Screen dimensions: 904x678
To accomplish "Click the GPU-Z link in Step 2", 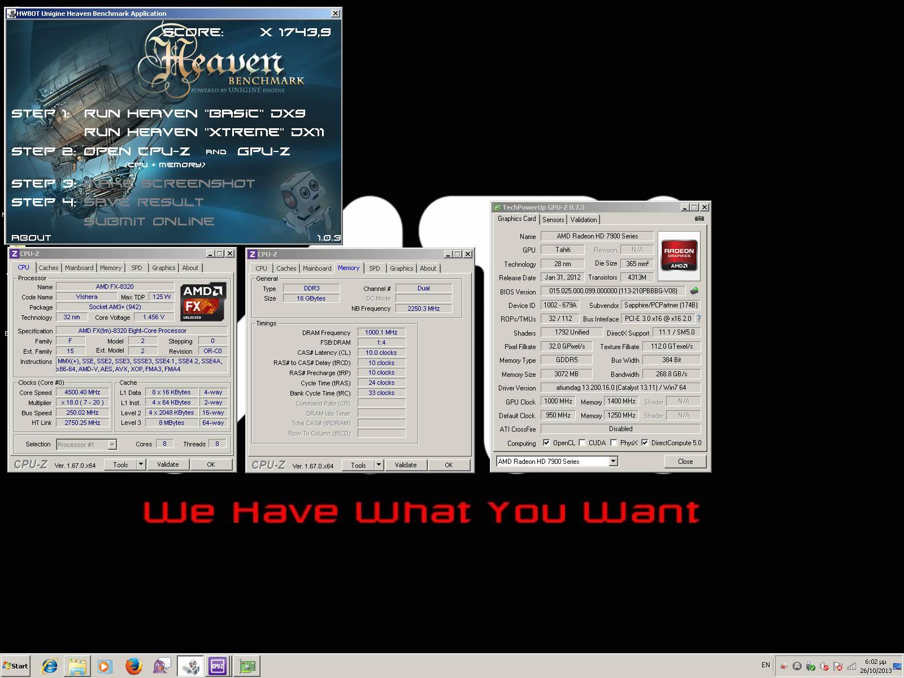I will [x=264, y=151].
